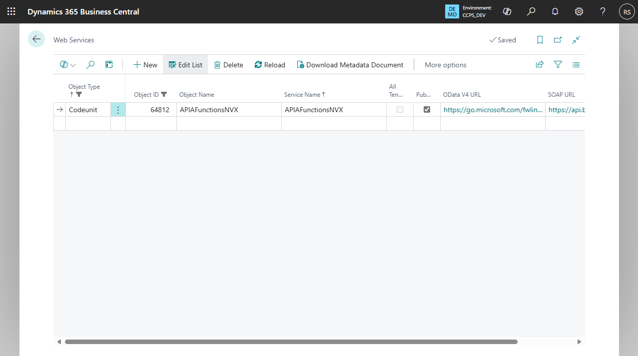Screen dimensions: 638x356
Task: Click the Saved status indicator
Action: (503, 40)
